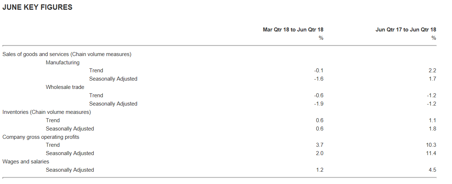Click the Manufacturing sub-heading
The width and height of the screenshot is (452, 184).
62,63
